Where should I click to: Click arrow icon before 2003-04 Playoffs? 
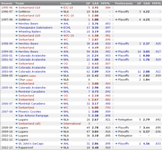116,71
